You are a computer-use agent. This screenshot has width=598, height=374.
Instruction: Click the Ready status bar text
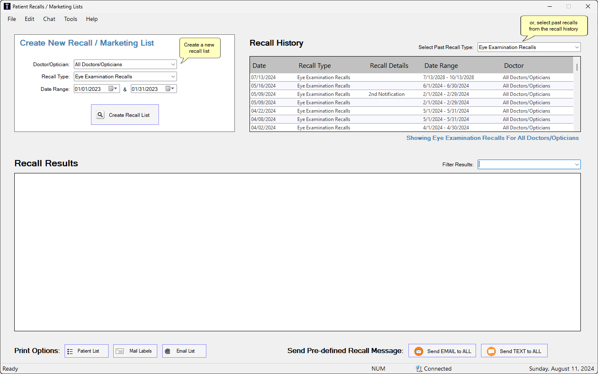coord(10,369)
